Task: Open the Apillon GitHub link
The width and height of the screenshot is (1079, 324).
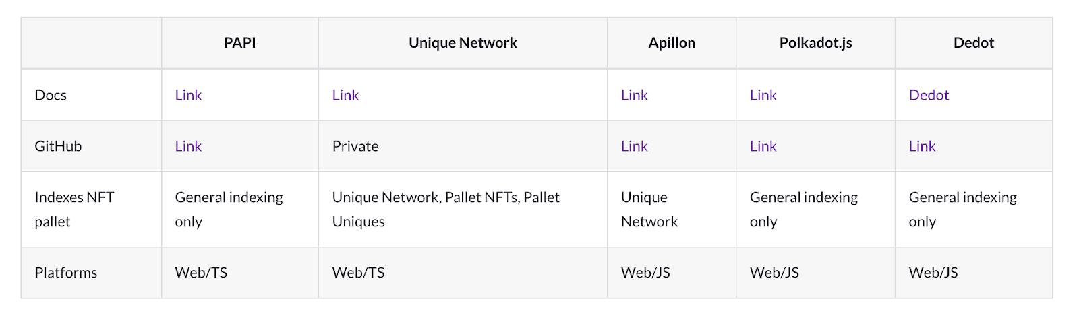Action: coord(634,146)
